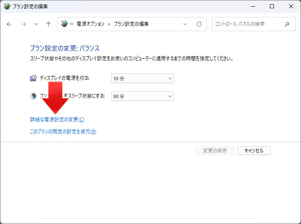
Task: Click the forward navigation arrow
Action: tap(23, 24)
